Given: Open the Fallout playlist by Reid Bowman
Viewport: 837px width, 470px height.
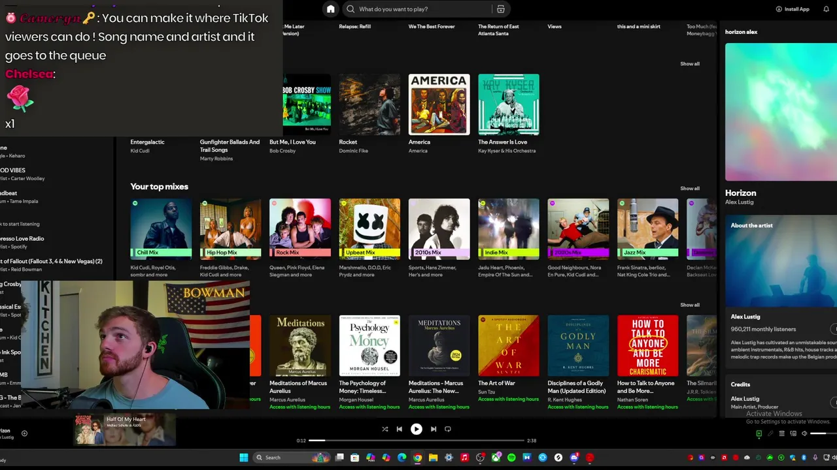Looking at the screenshot, I should [51, 264].
